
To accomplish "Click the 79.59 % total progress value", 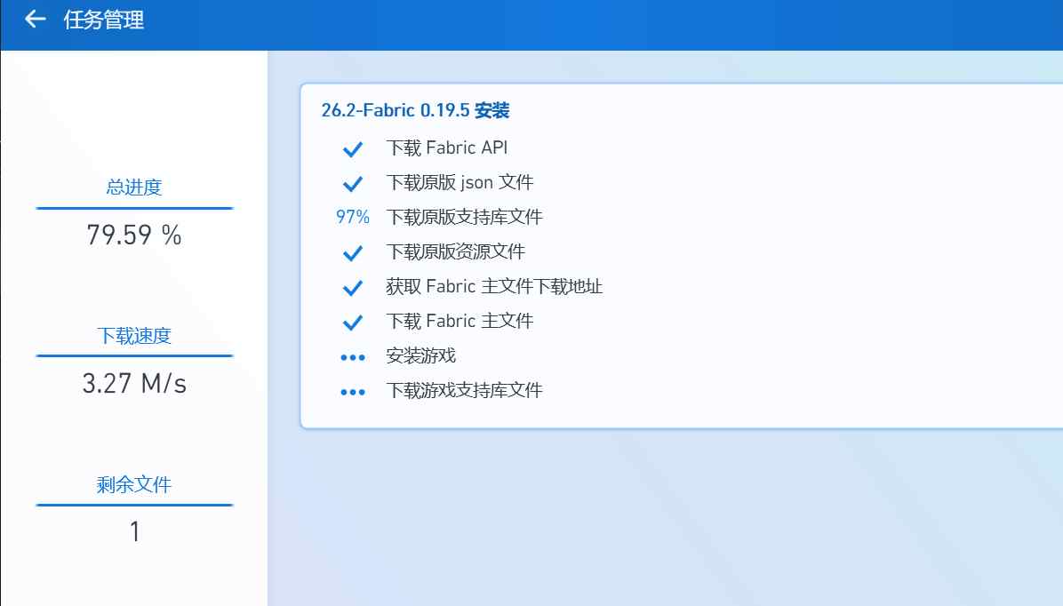I will point(134,235).
